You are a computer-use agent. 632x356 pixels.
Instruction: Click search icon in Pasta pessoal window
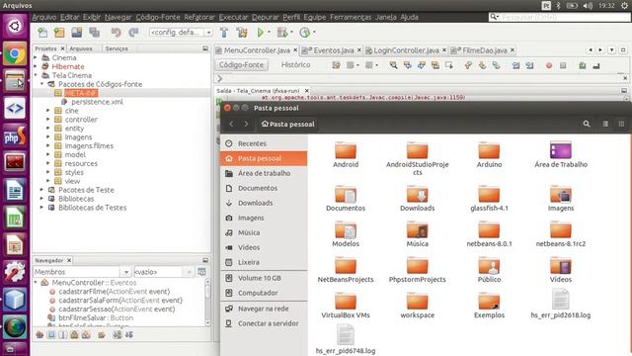pyautogui.click(x=587, y=124)
